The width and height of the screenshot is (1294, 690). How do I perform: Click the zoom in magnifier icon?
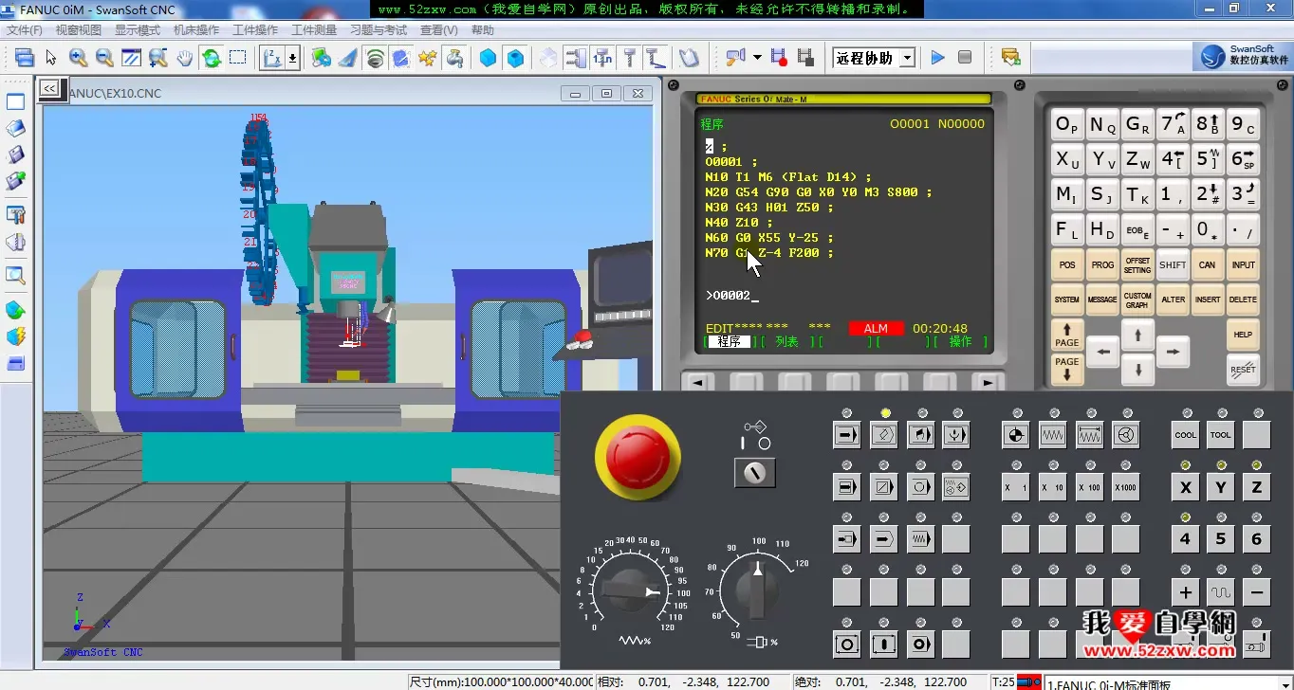pos(78,58)
